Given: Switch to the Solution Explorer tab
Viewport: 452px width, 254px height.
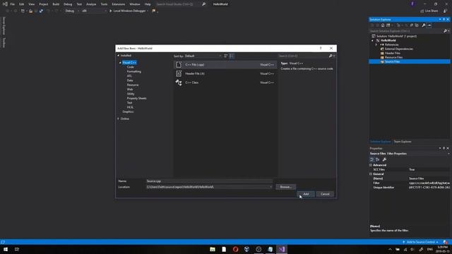Looking at the screenshot, I should pyautogui.click(x=380, y=142).
